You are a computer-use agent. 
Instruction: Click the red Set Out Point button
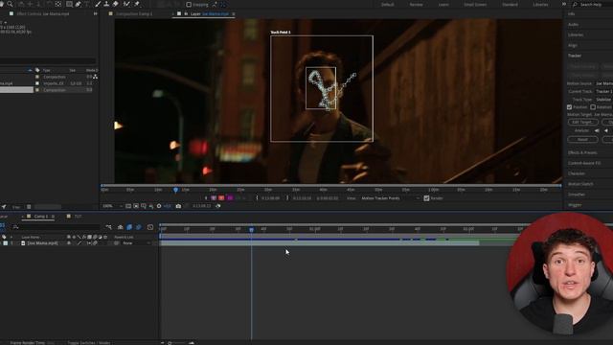click(x=221, y=198)
